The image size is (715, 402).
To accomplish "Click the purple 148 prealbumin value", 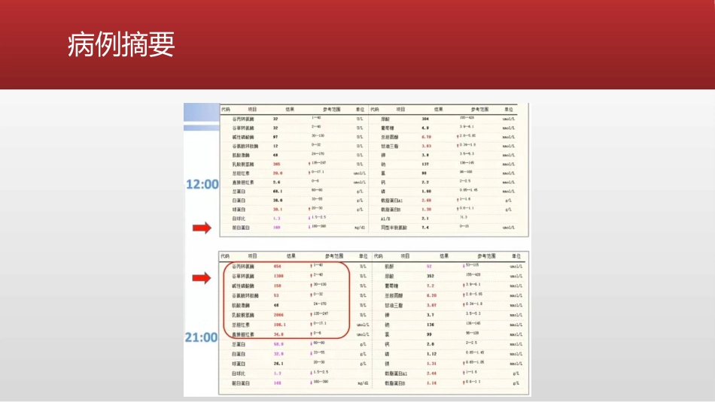I will point(278,383).
